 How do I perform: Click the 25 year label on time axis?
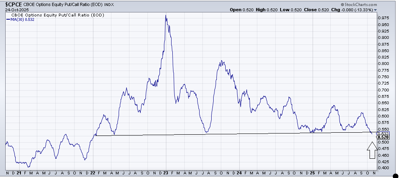(312, 173)
